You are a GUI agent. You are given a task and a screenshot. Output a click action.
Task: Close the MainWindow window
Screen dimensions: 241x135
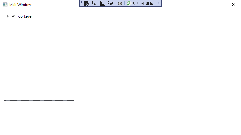[x=233, y=5]
